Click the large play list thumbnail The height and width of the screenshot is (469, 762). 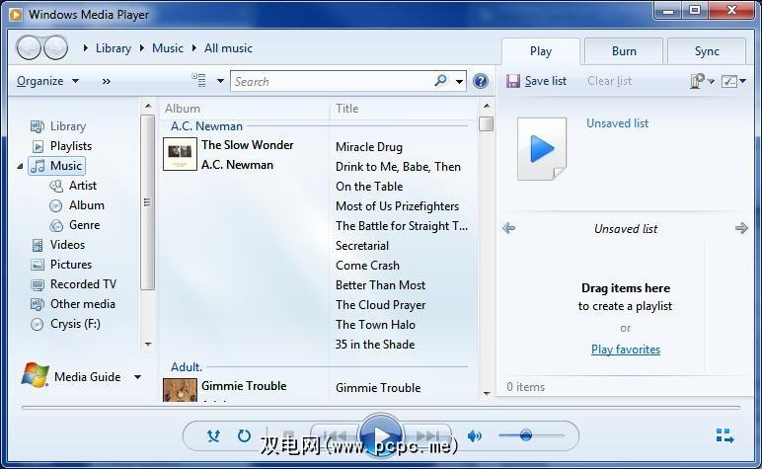tap(541, 149)
